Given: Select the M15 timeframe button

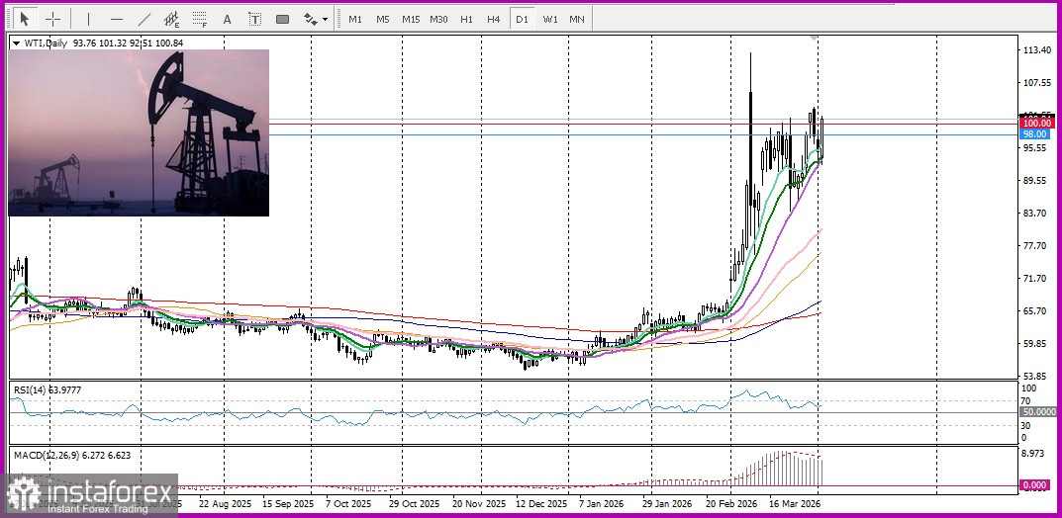Looking at the screenshot, I should coord(411,19).
